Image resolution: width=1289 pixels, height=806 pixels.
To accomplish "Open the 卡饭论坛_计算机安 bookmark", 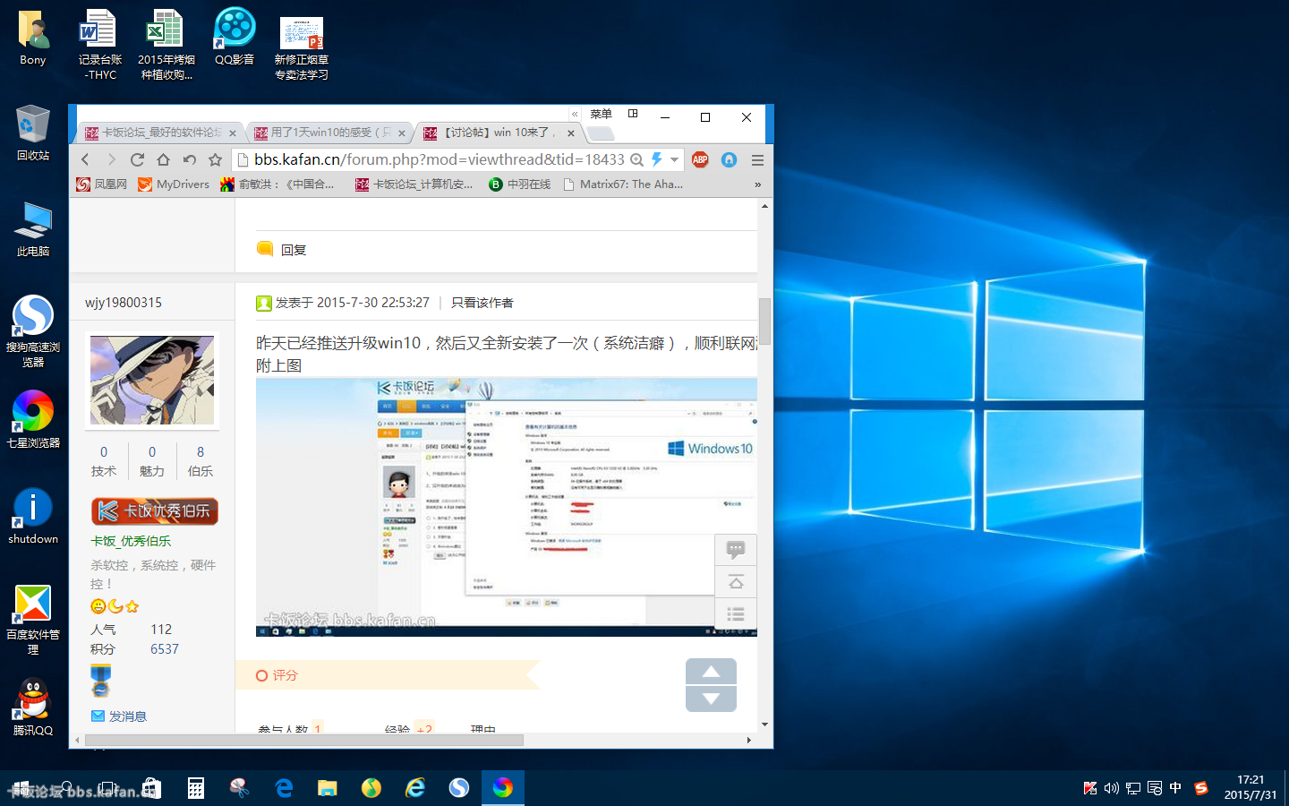I will tap(414, 184).
